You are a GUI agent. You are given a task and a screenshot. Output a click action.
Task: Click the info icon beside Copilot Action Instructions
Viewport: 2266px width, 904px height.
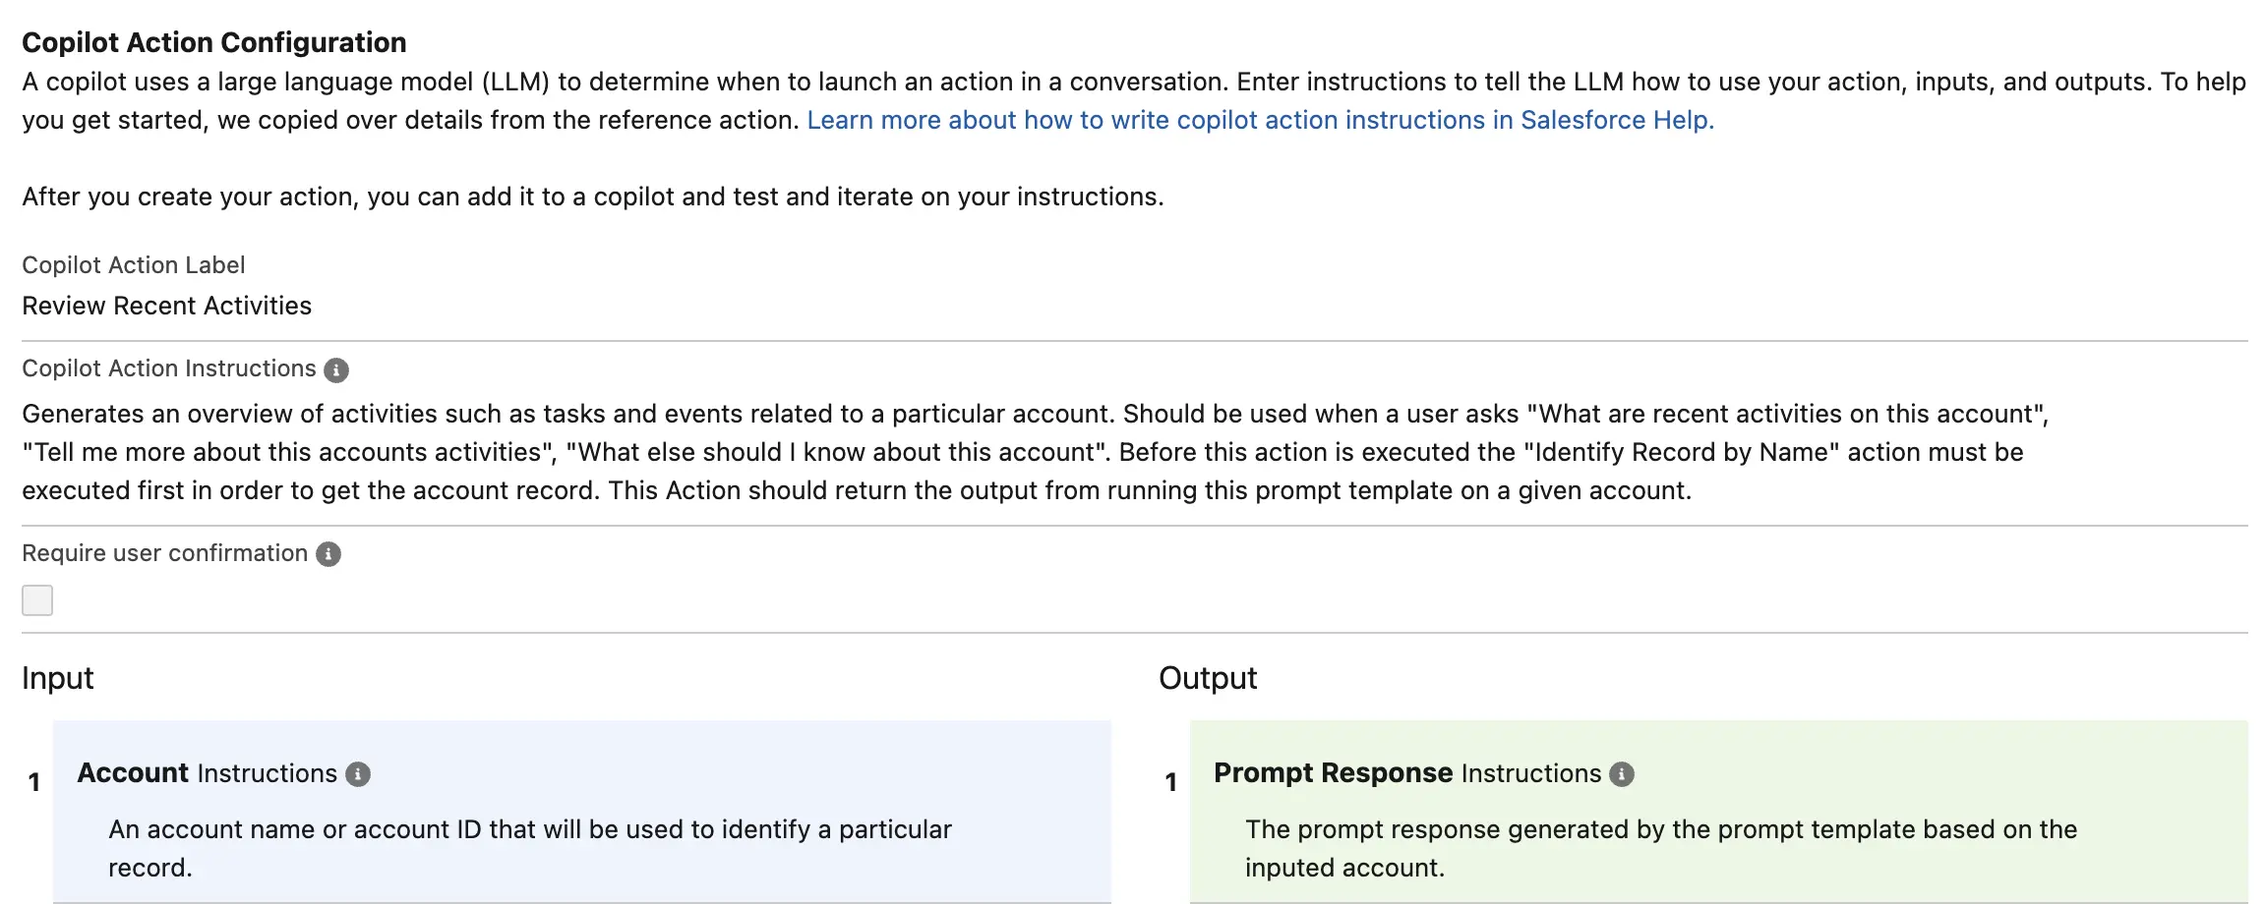tap(336, 369)
